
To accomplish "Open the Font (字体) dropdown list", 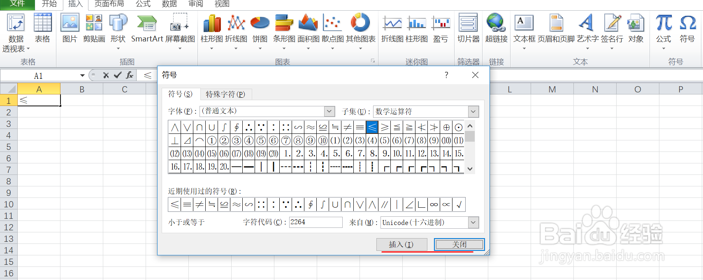I will [x=329, y=111].
